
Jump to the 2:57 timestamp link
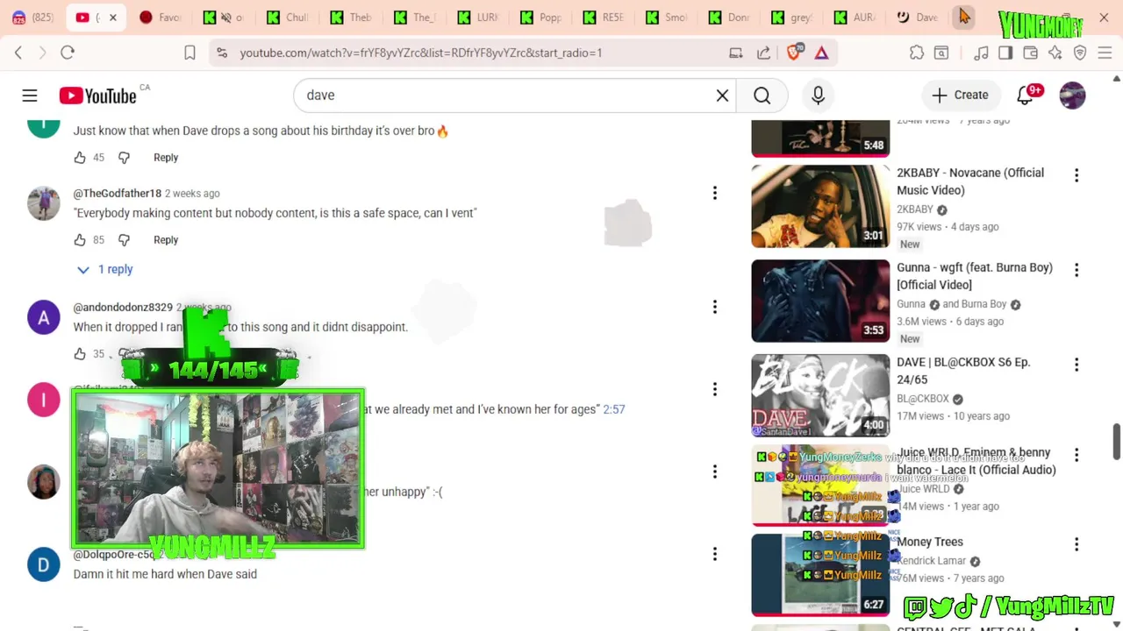tap(614, 409)
